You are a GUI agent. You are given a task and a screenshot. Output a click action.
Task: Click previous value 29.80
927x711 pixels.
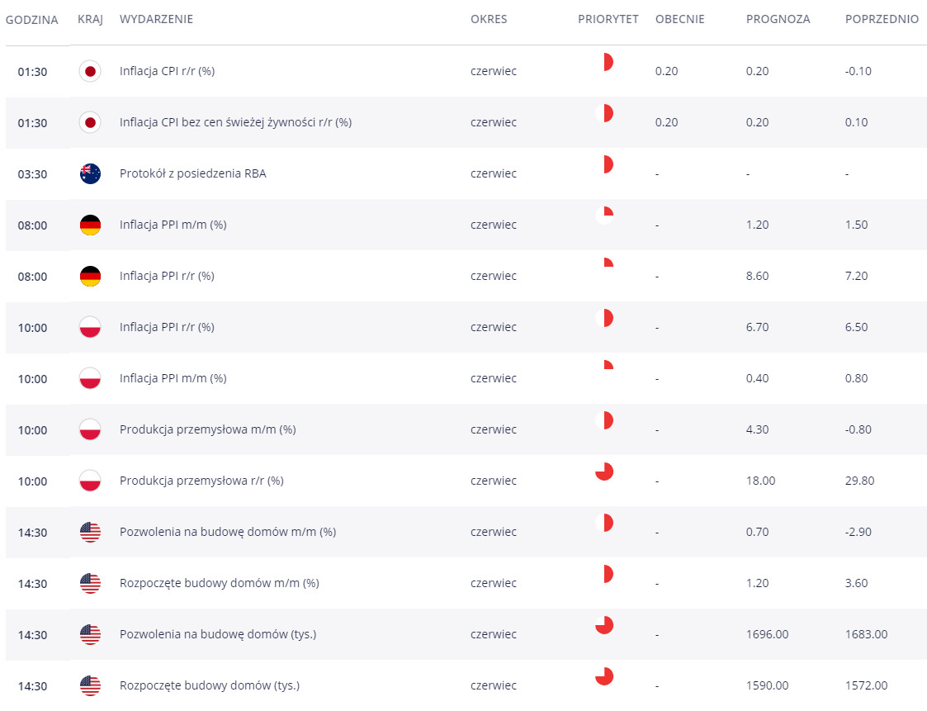pos(859,481)
